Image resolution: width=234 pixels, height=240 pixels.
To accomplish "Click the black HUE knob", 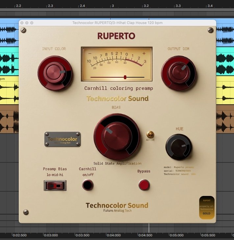I will [x=179, y=147].
